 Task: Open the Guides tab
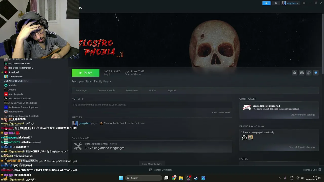click(x=153, y=90)
